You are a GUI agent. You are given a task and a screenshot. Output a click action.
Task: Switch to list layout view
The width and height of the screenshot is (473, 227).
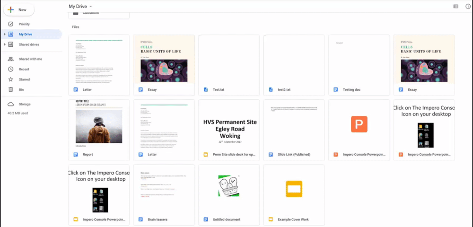coord(456,6)
